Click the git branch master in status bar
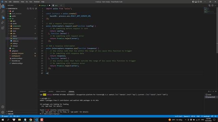This screenshot has width=218, height=122. point(5,116)
